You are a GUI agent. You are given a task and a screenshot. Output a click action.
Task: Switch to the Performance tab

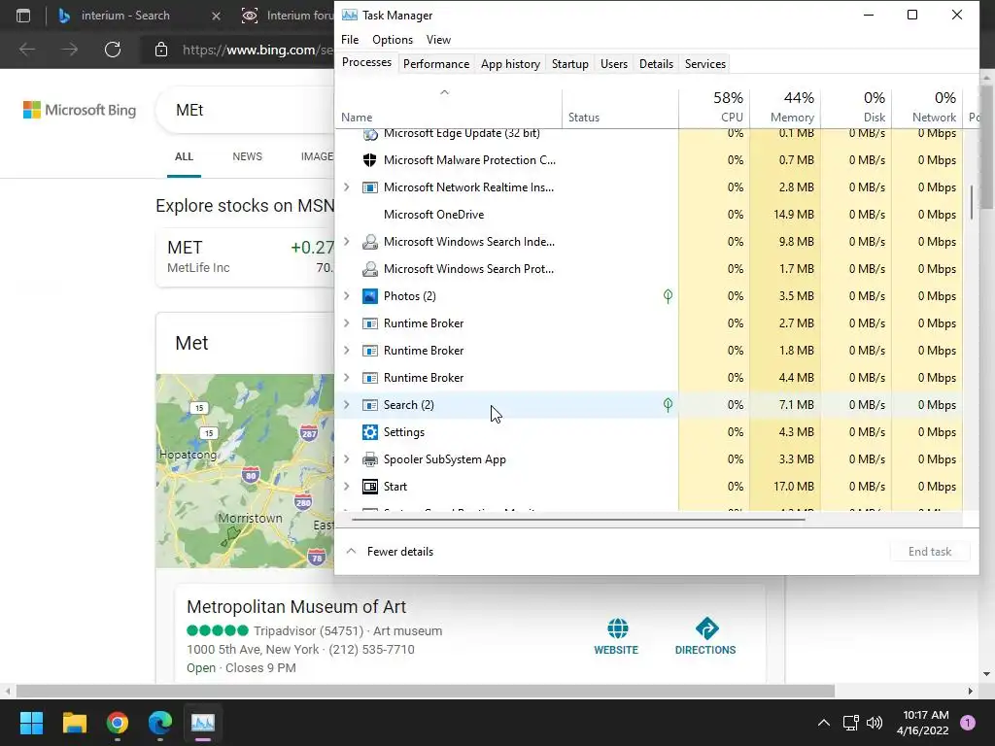(x=436, y=64)
